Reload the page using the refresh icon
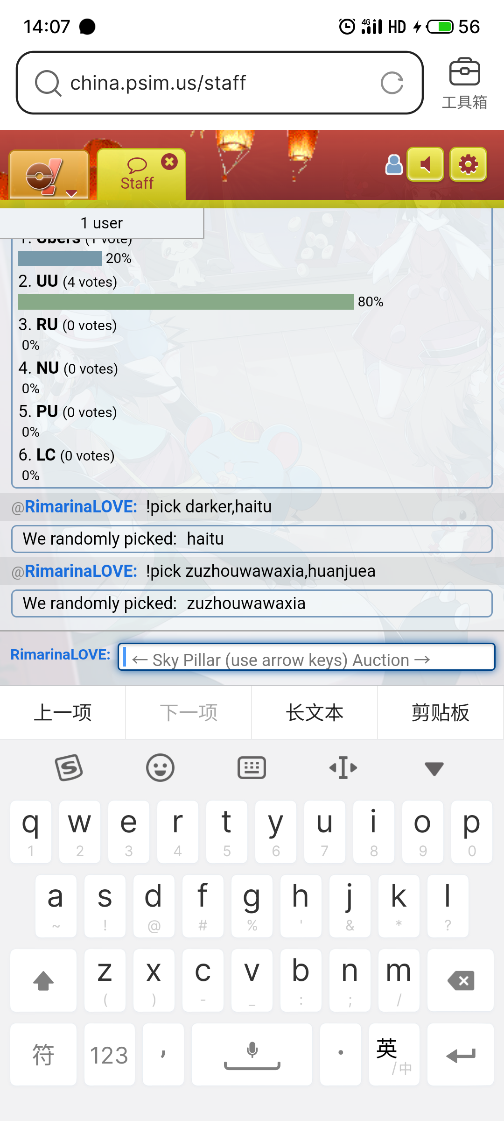This screenshot has height=1121, width=504. [x=392, y=83]
